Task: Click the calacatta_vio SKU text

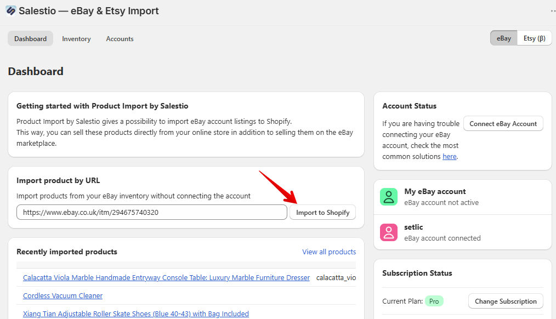Action: pos(336,277)
